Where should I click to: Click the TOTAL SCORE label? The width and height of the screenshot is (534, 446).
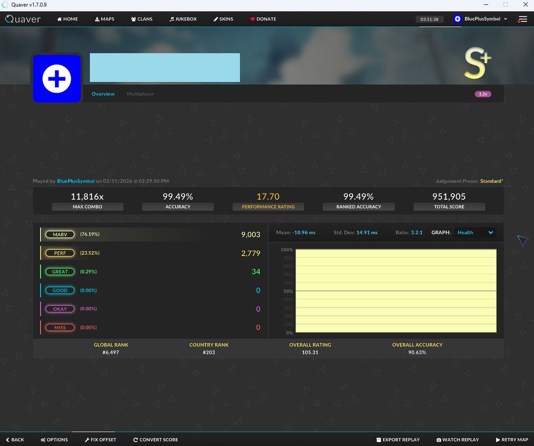449,207
